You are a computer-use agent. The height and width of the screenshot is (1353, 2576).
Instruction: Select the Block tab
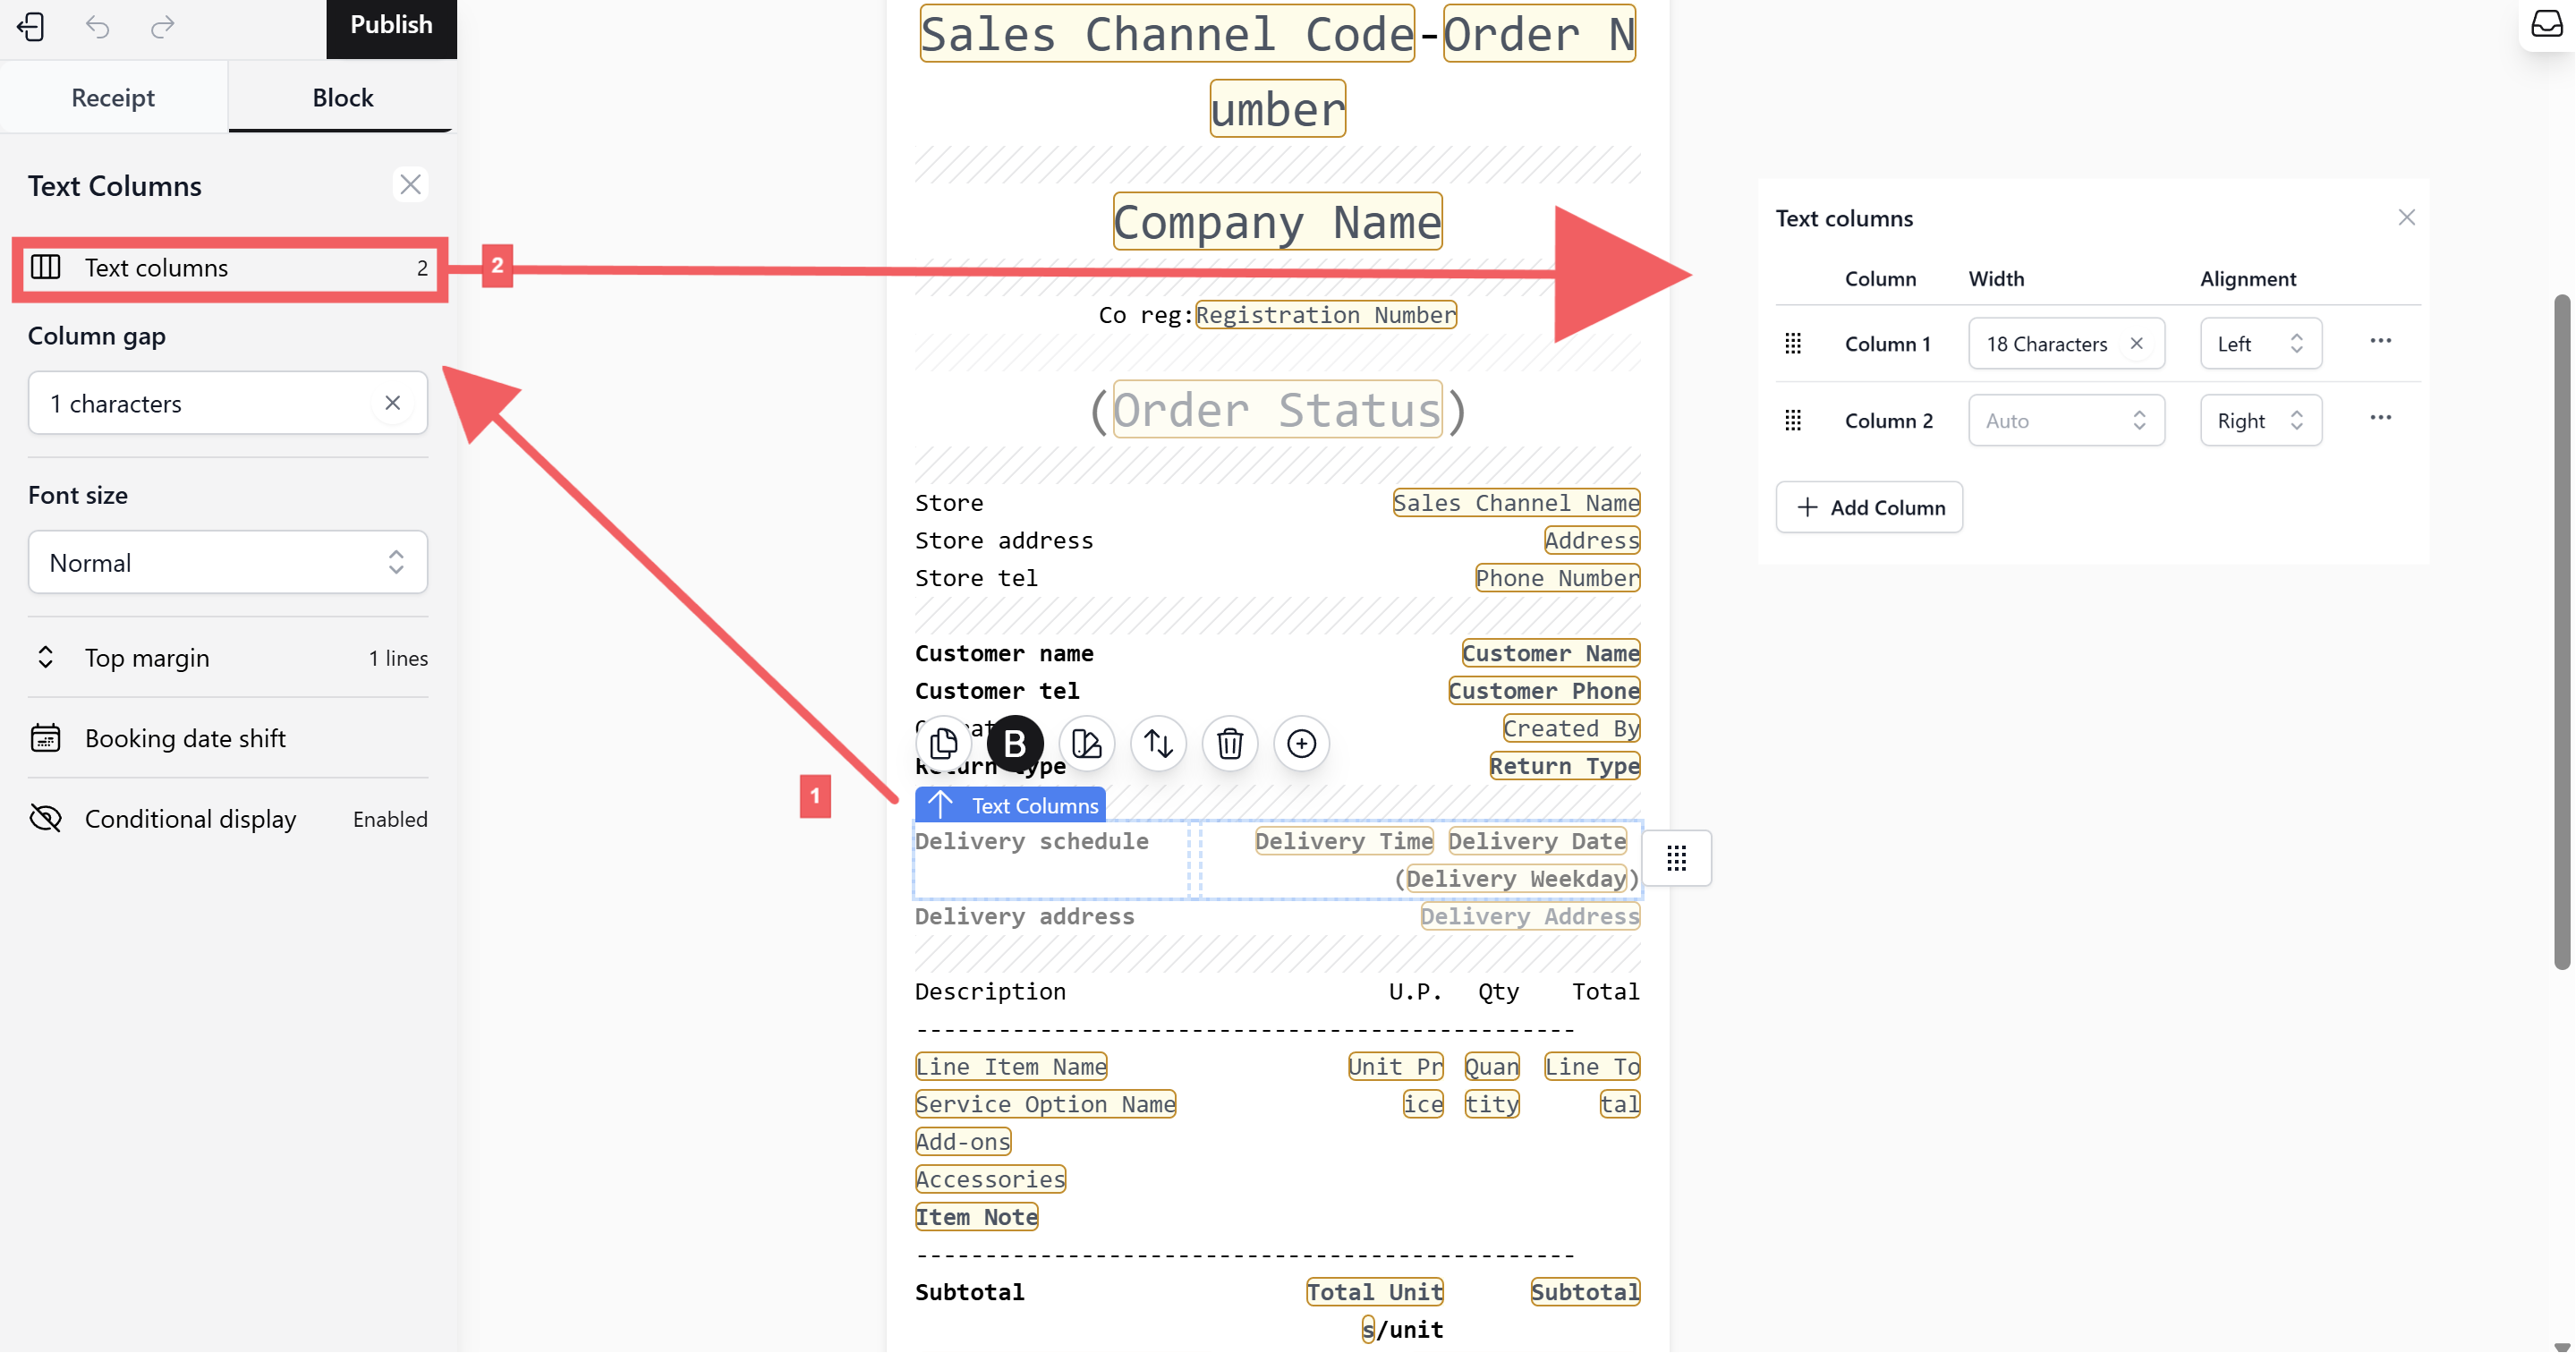(x=342, y=97)
